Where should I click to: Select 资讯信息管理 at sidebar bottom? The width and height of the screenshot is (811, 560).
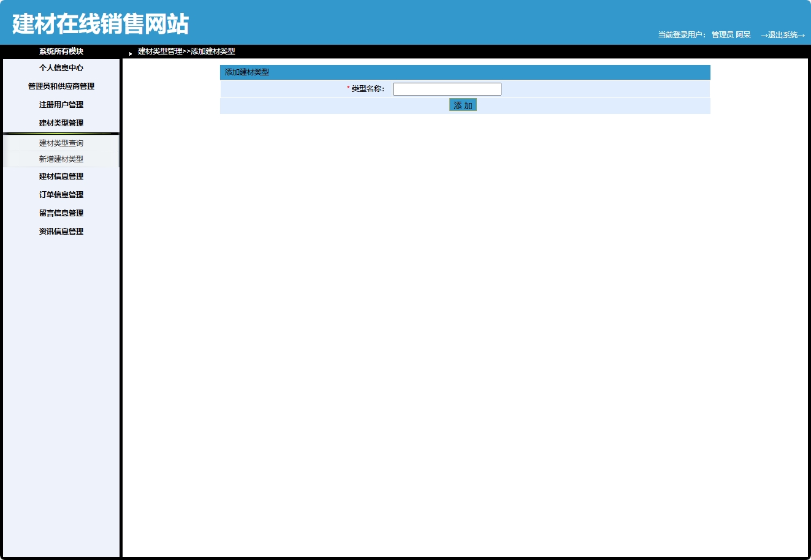tap(60, 231)
